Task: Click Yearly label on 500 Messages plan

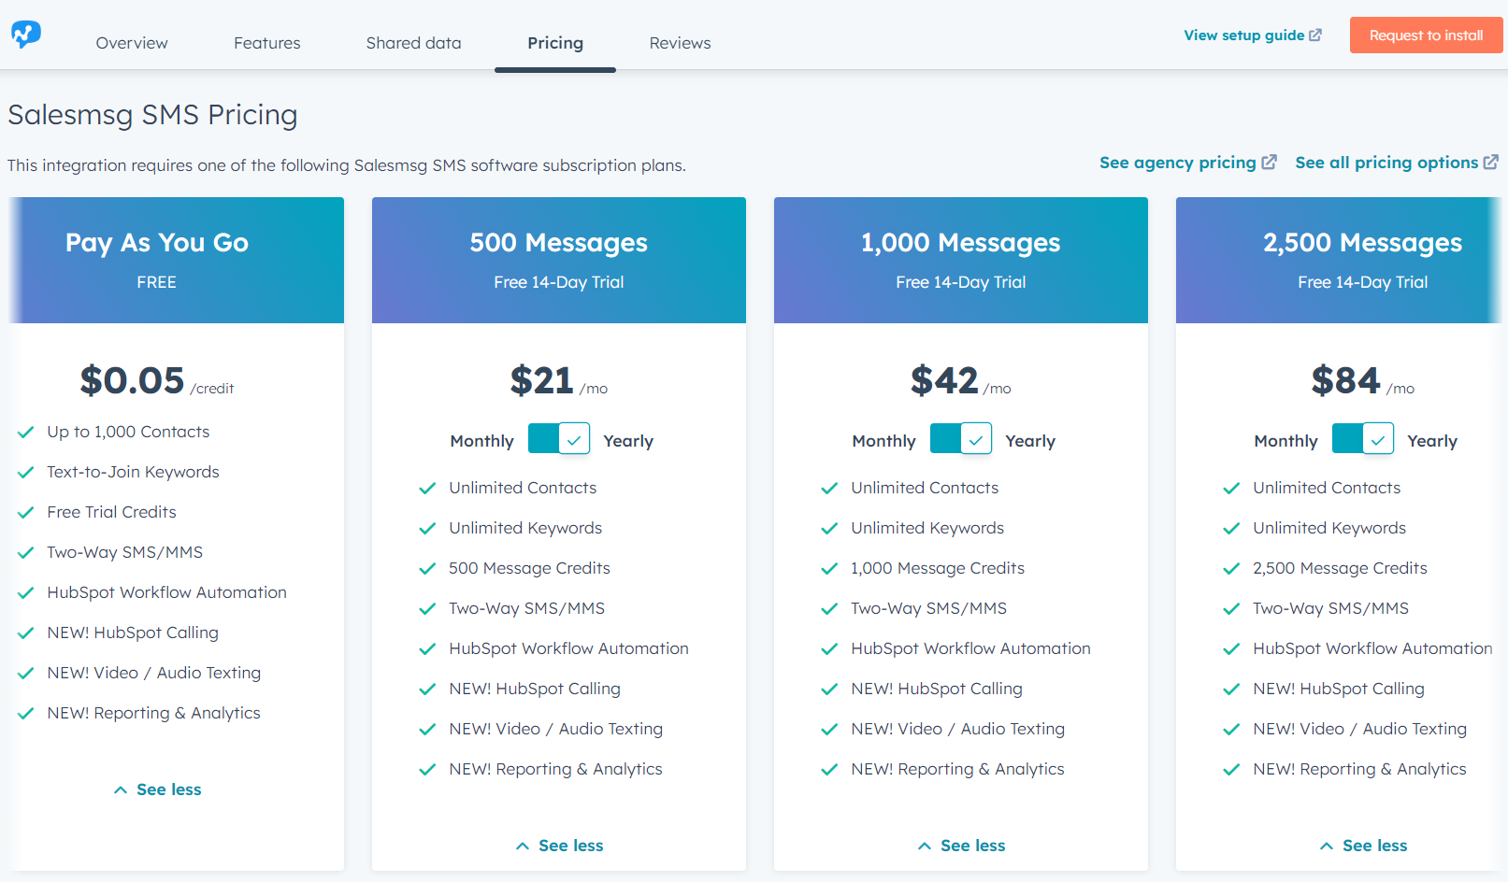Action: [628, 441]
